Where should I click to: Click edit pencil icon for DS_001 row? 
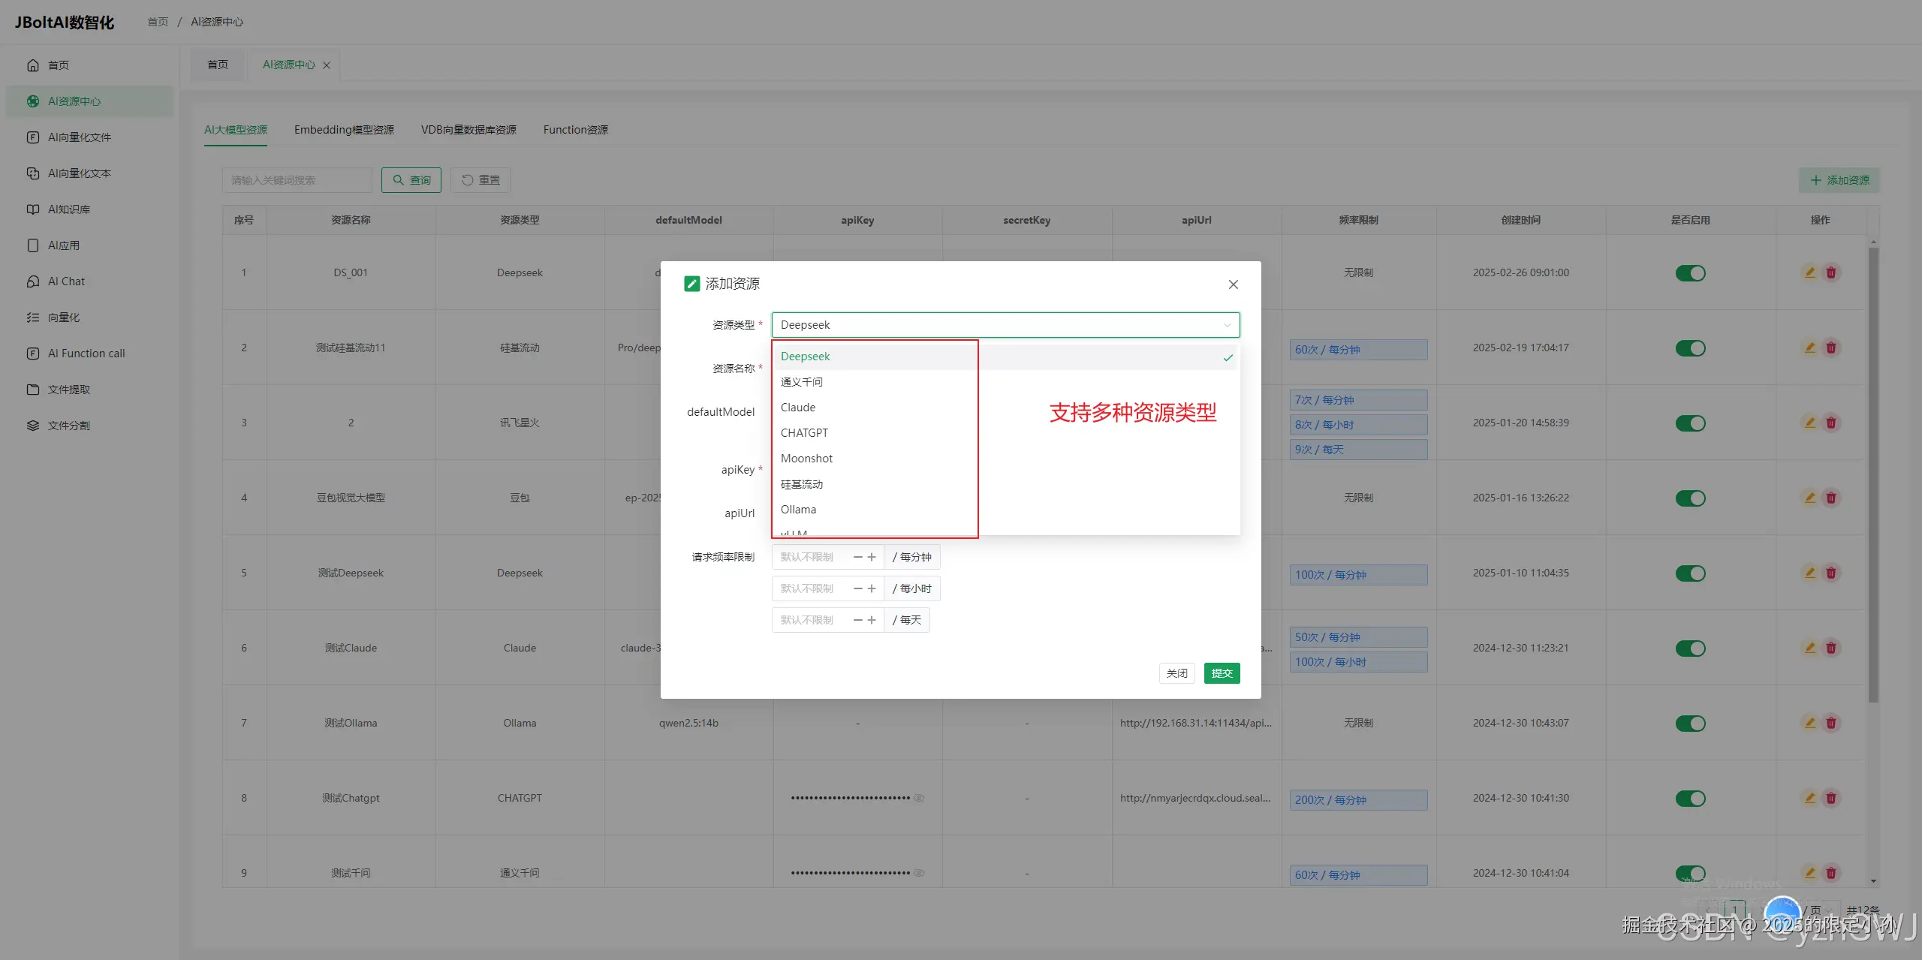(x=1810, y=272)
